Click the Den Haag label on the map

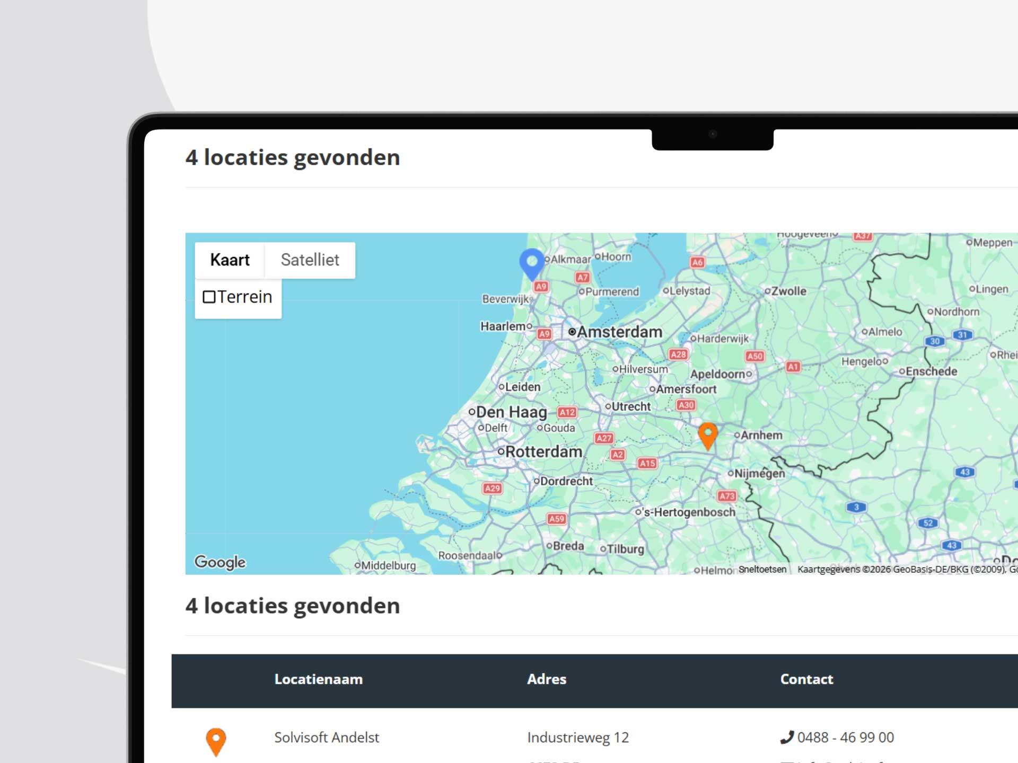511,412
